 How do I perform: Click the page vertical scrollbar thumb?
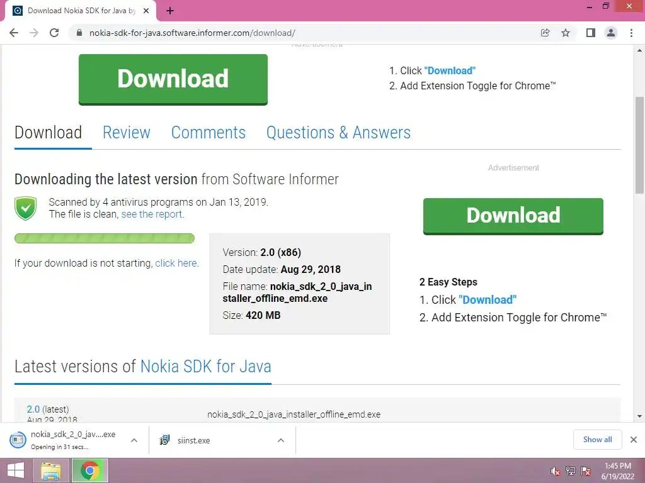[x=639, y=145]
